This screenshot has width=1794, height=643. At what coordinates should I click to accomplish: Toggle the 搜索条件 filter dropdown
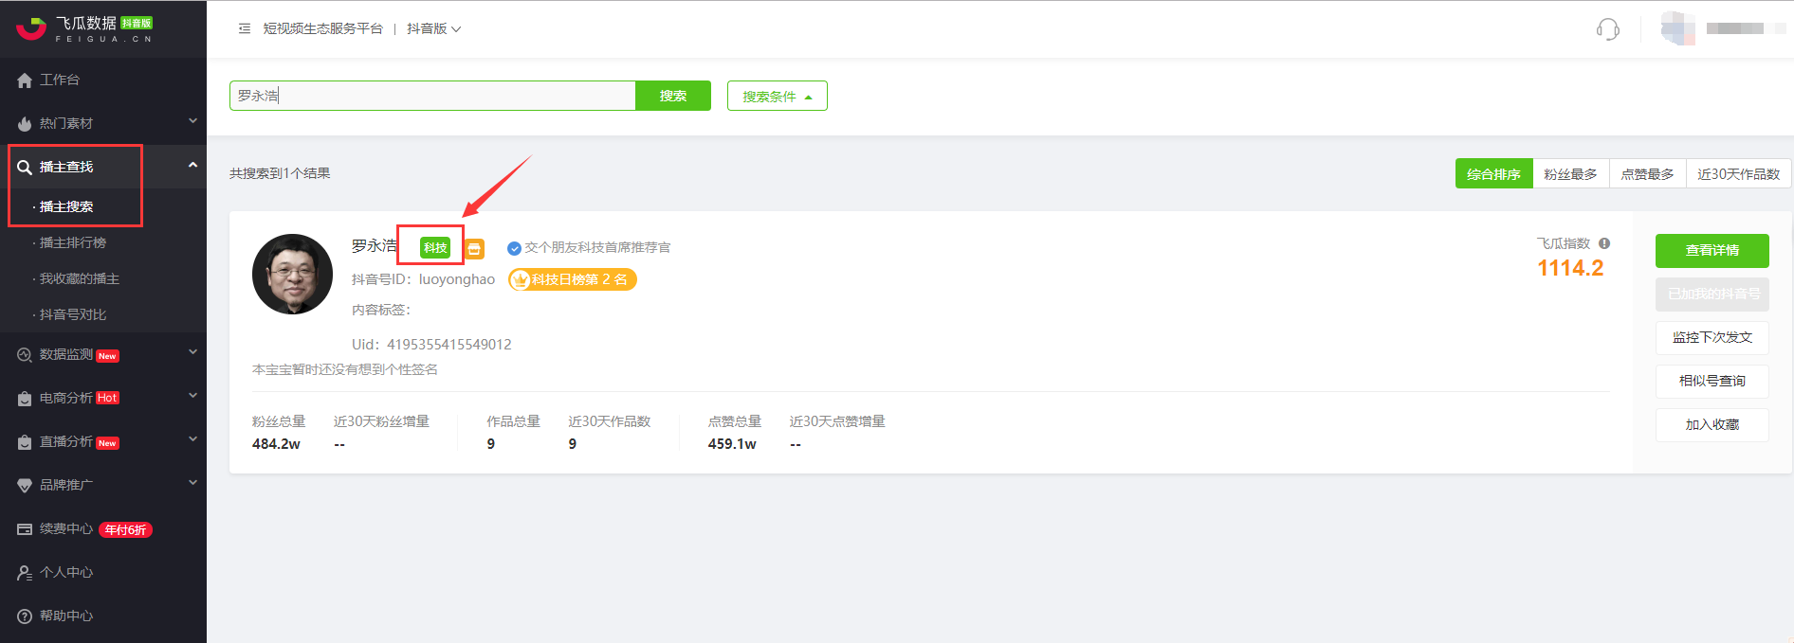(778, 96)
